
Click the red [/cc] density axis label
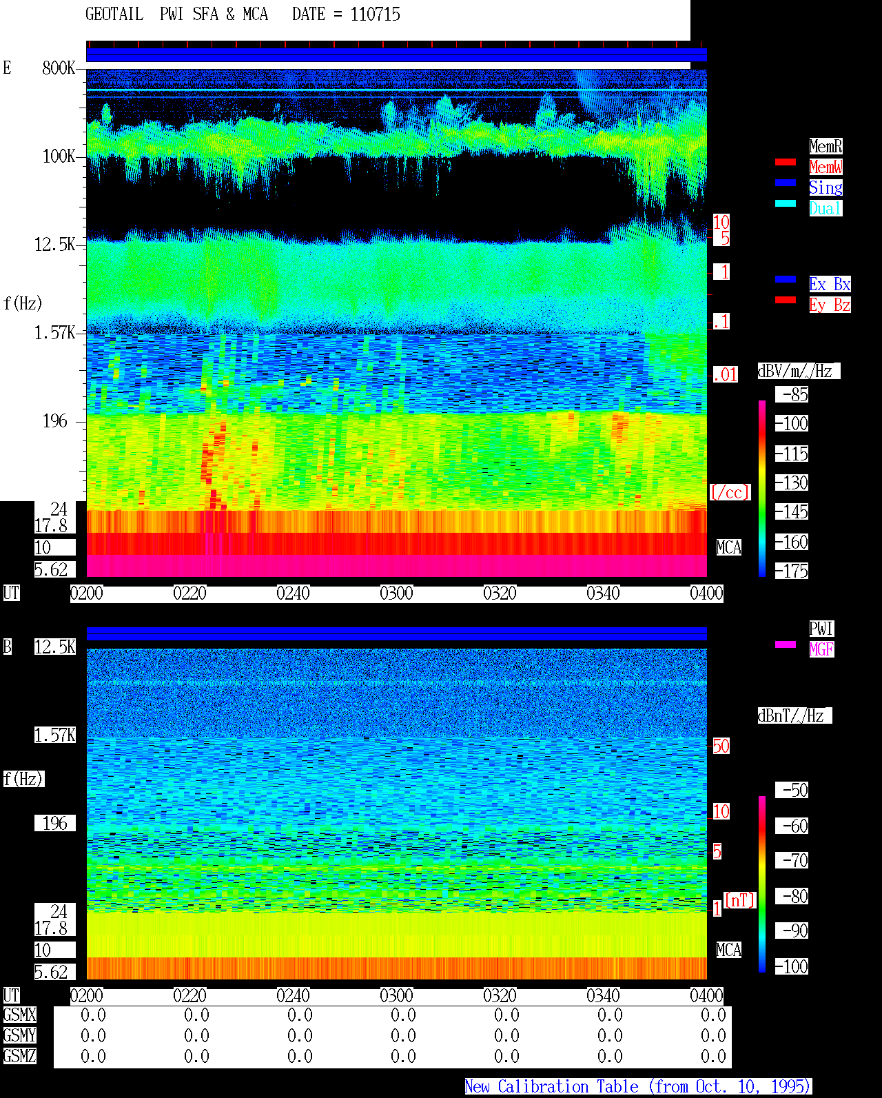(x=730, y=492)
